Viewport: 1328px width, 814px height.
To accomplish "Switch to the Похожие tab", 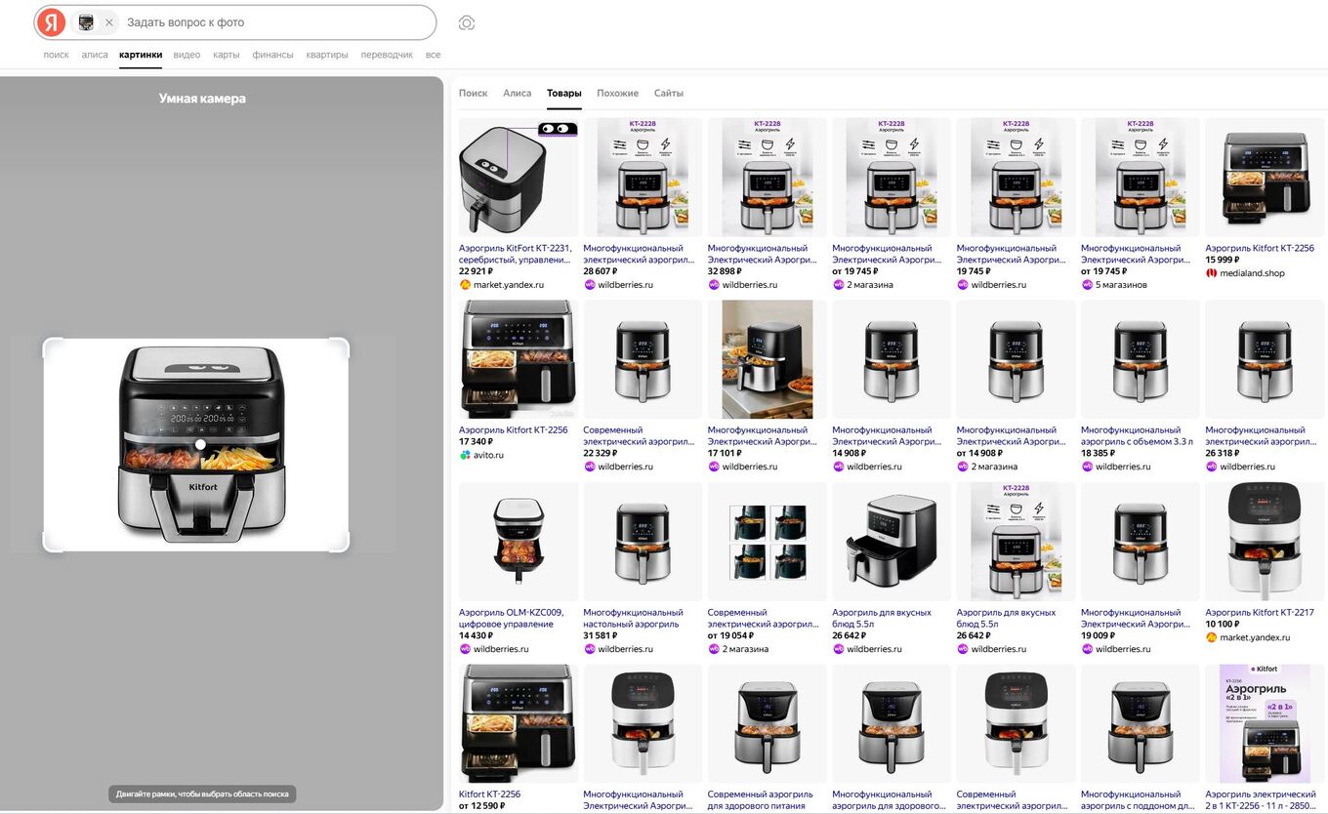I will tap(617, 94).
